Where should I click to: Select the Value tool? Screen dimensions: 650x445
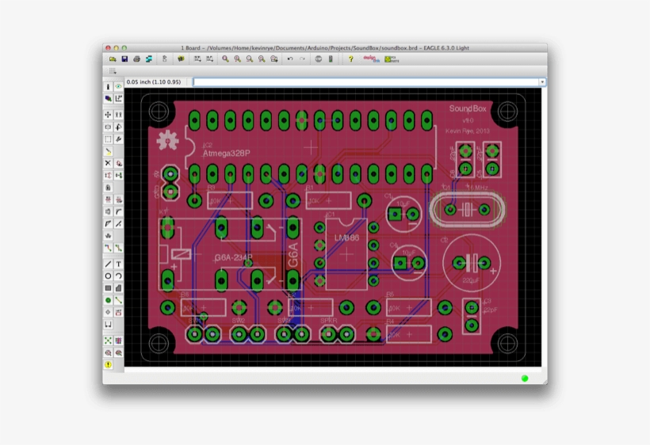[119, 200]
